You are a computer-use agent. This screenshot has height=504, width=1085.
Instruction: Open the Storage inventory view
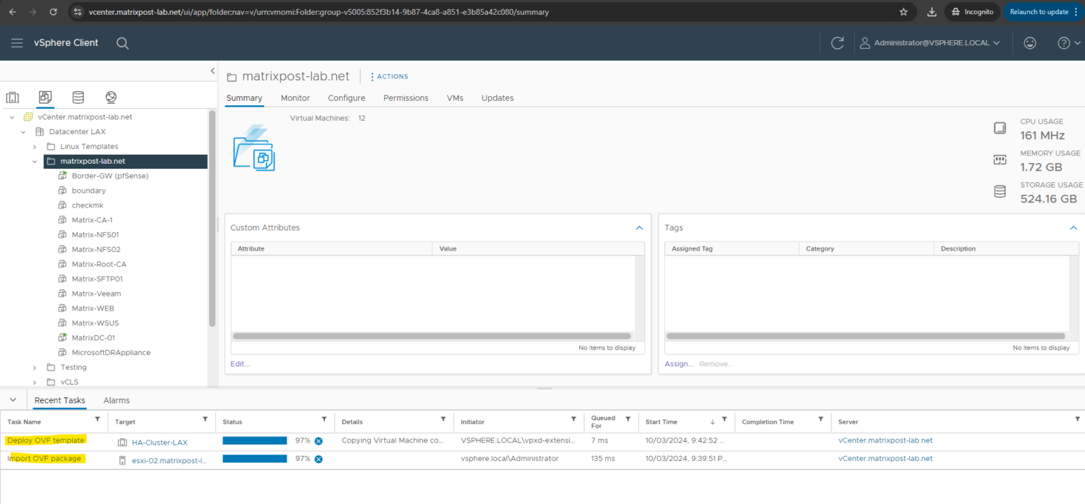[x=78, y=97]
